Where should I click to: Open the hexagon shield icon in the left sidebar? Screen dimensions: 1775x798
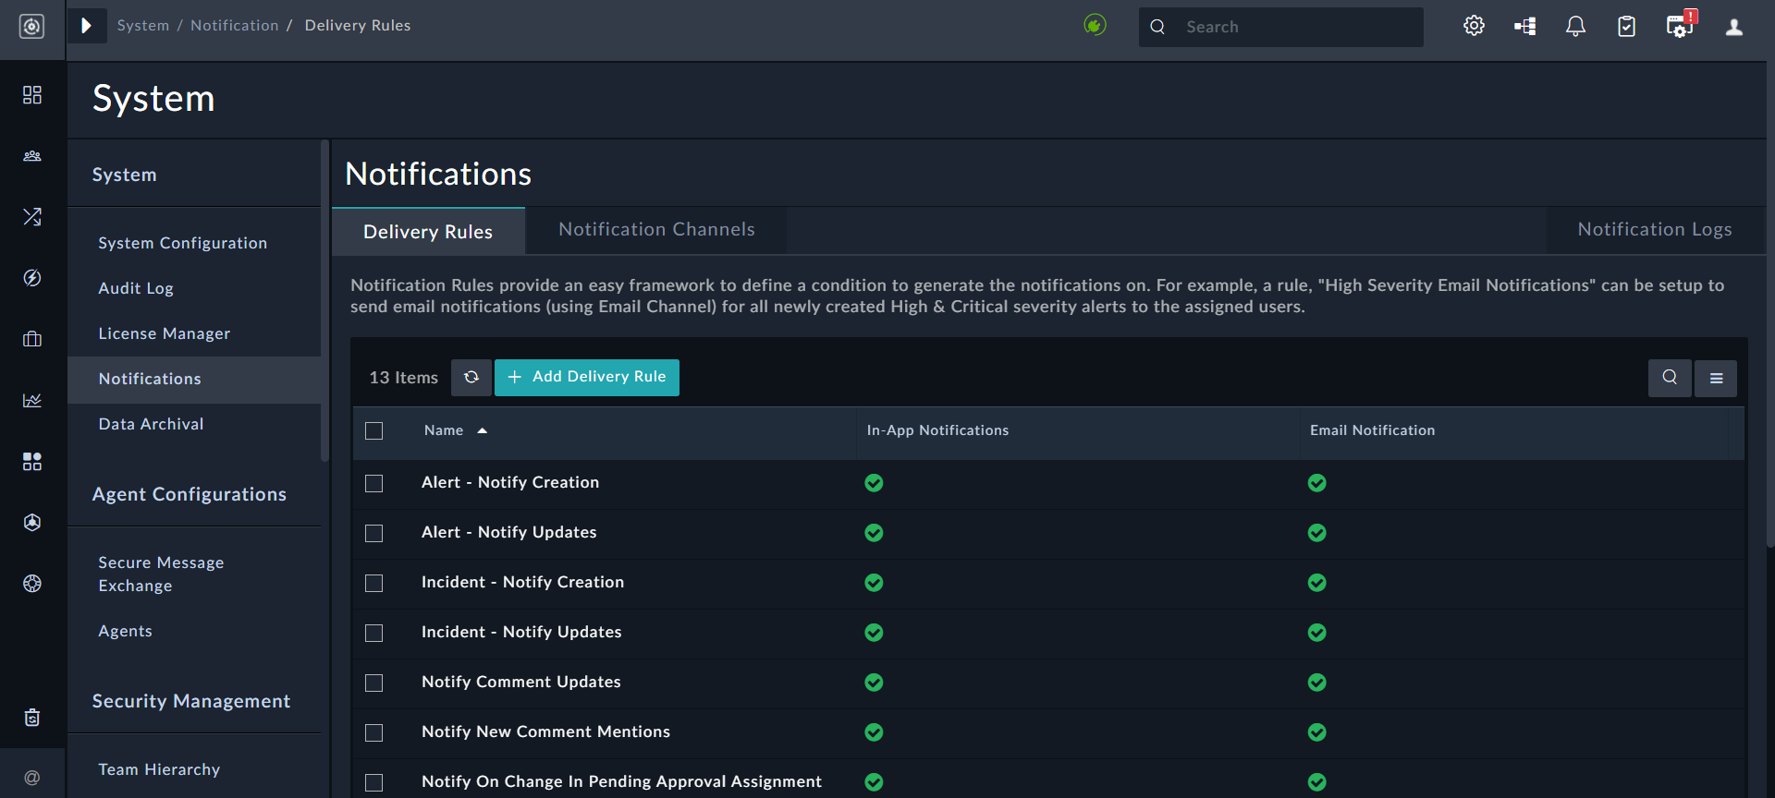[32, 523]
